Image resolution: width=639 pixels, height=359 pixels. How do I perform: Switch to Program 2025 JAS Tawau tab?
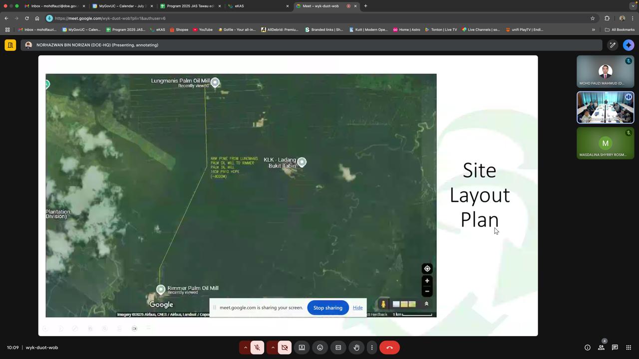pyautogui.click(x=190, y=6)
